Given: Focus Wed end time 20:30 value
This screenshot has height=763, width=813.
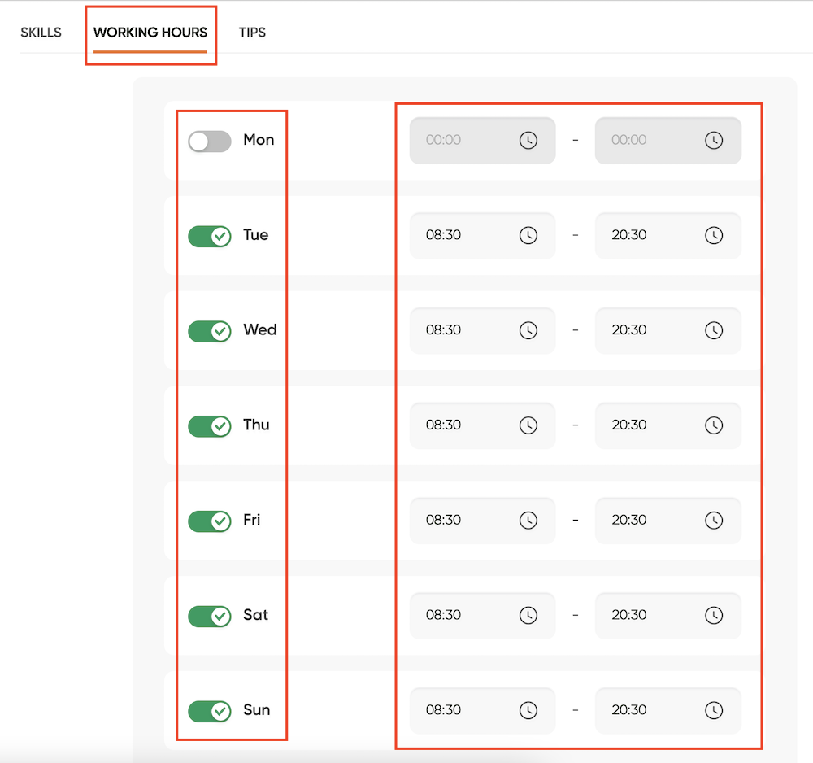Looking at the screenshot, I should pos(629,329).
